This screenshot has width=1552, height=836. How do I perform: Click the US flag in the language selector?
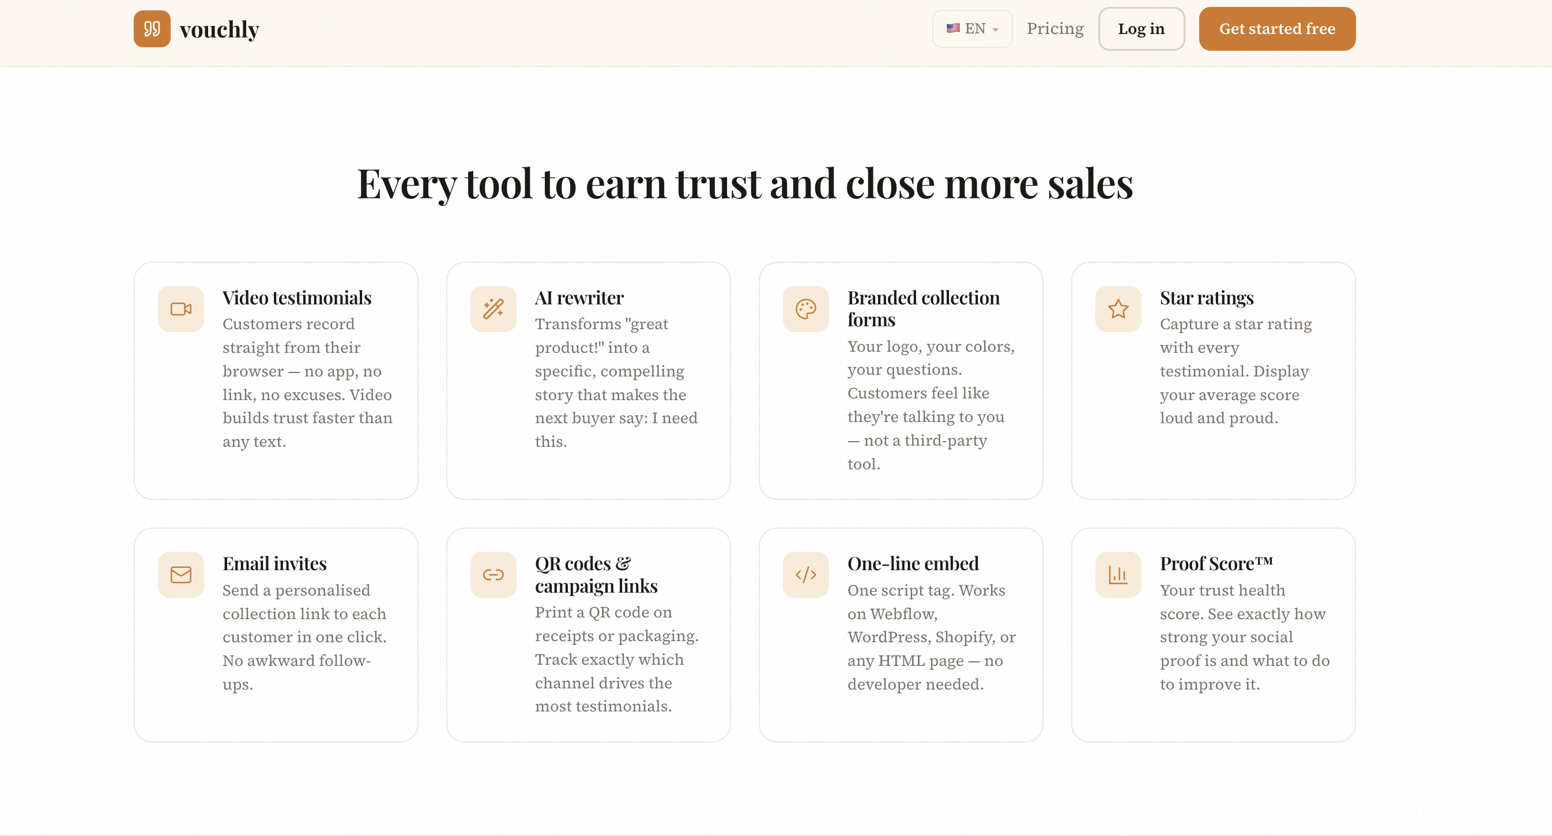coord(952,28)
